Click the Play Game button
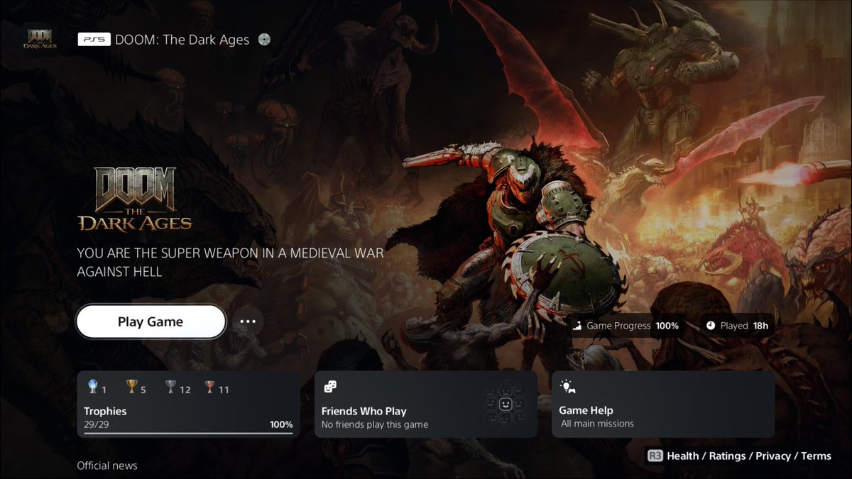 151,321
